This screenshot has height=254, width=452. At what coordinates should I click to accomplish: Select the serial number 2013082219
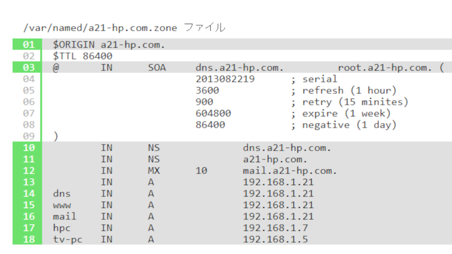(x=225, y=79)
